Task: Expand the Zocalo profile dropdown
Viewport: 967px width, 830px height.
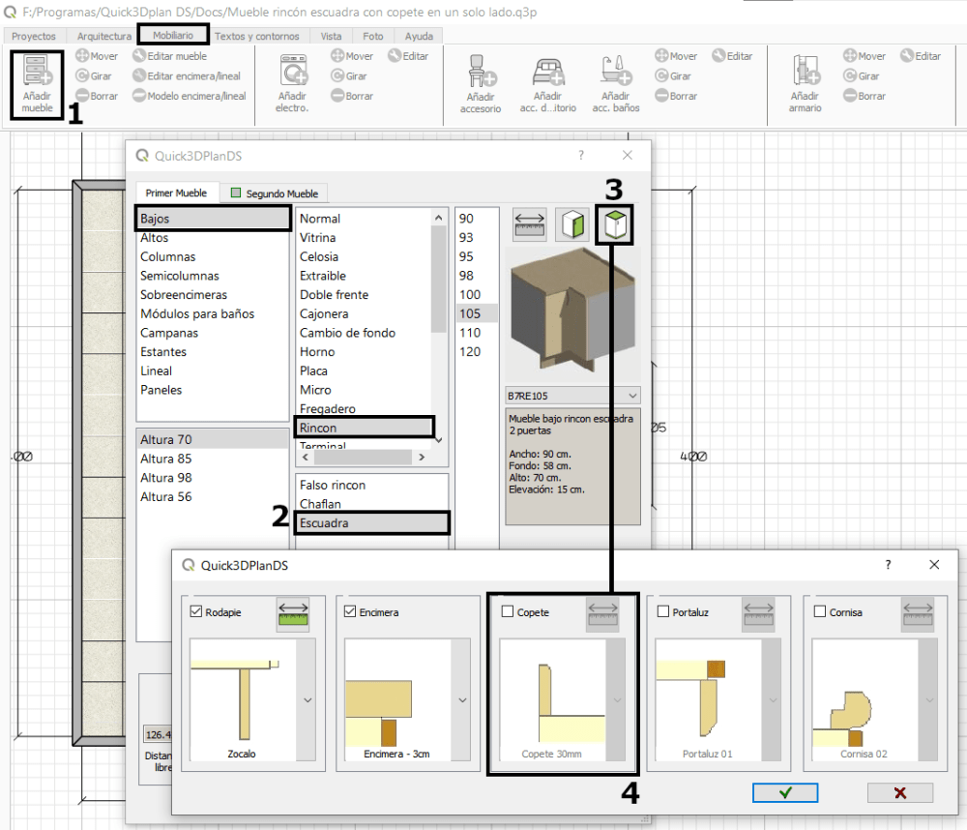Action: pos(308,699)
